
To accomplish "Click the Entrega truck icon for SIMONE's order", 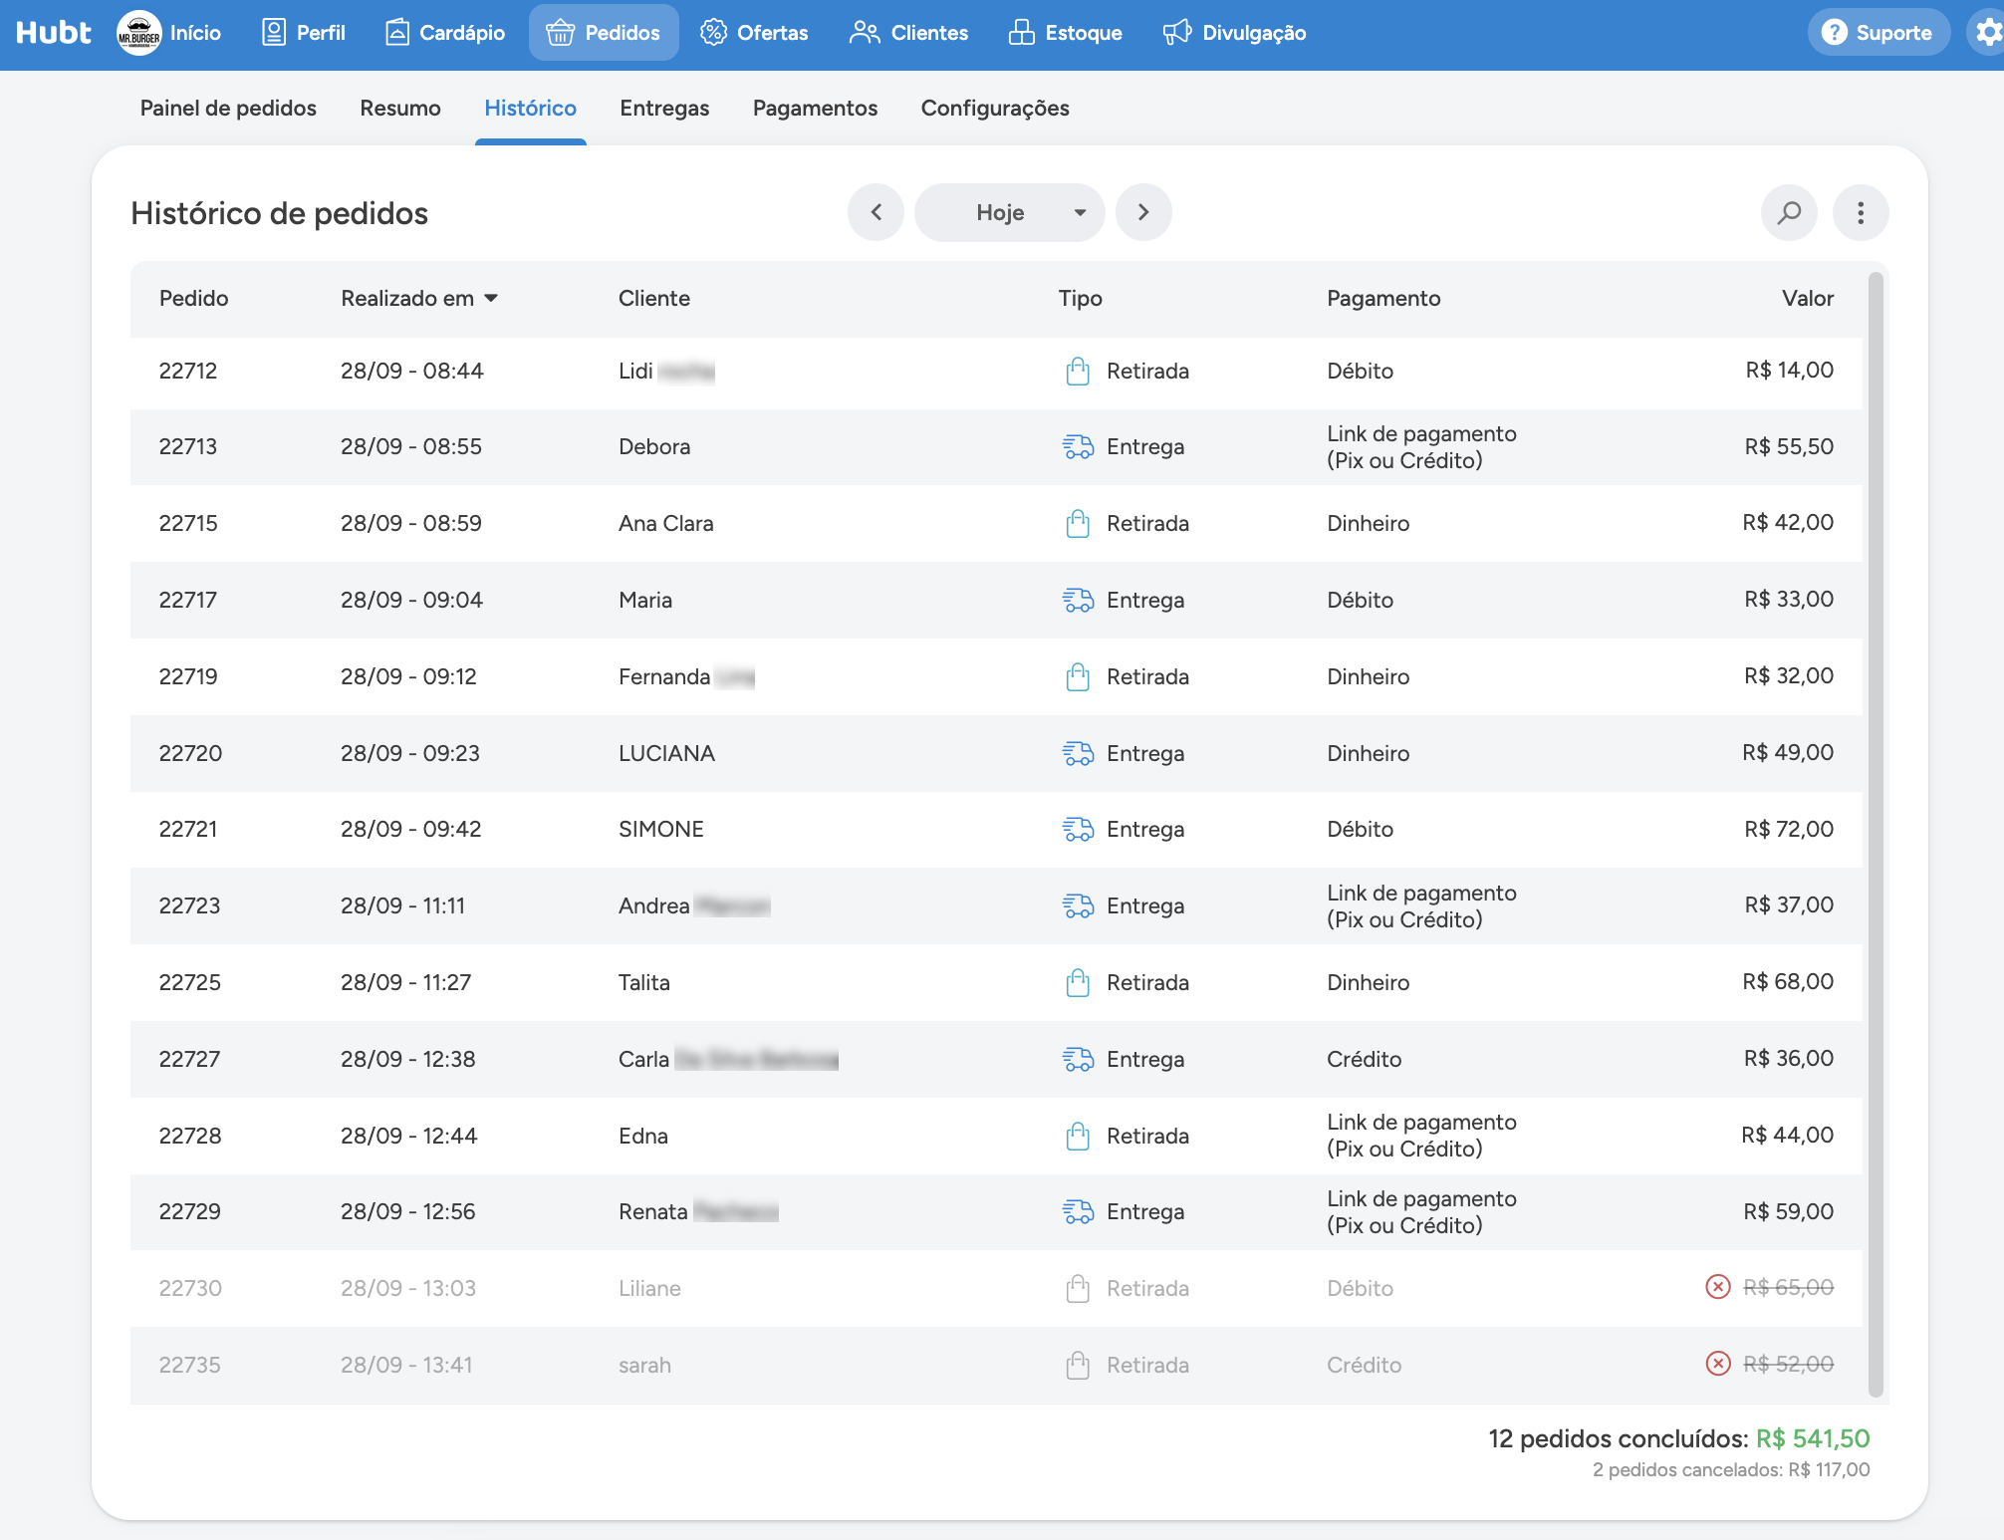I will (1078, 830).
